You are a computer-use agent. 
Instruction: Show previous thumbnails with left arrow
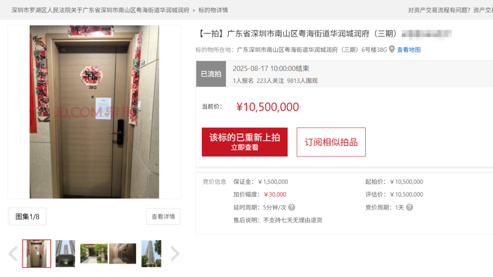click(13, 254)
